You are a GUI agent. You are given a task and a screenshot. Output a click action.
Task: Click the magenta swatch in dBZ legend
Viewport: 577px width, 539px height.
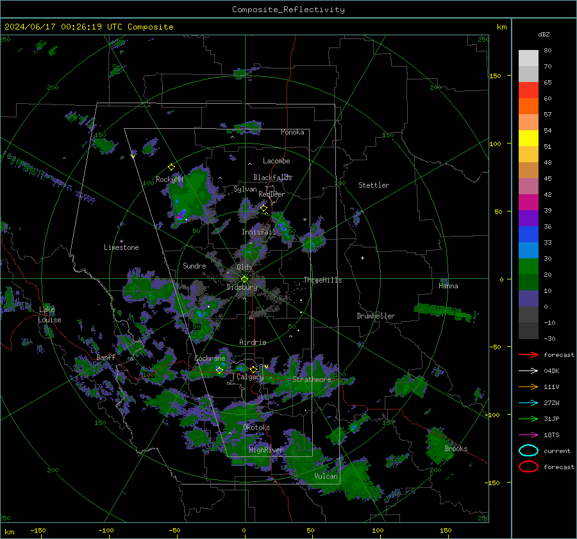click(x=528, y=202)
